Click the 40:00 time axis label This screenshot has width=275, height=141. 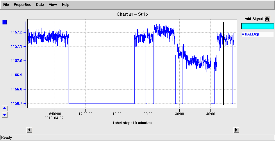pyautogui.click(x=210, y=114)
